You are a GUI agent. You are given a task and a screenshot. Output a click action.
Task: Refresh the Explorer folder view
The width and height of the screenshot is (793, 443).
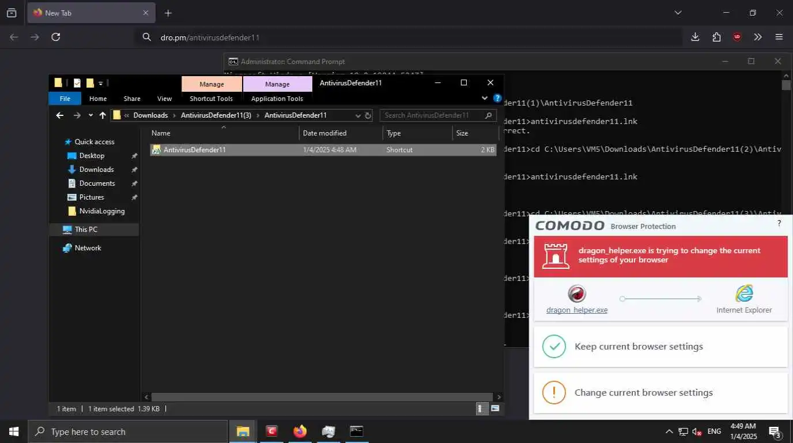point(368,115)
